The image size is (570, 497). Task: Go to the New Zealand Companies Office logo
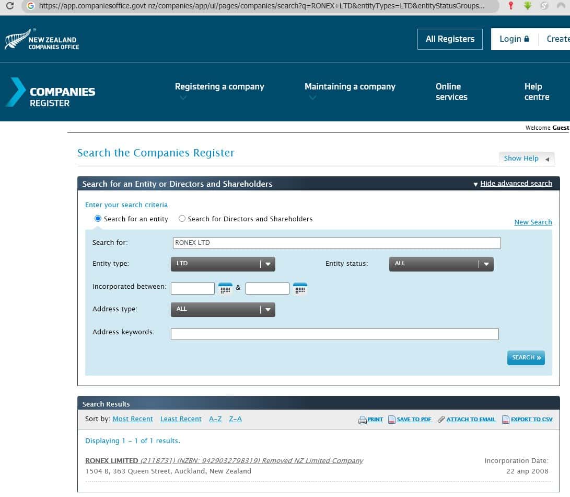click(x=42, y=39)
